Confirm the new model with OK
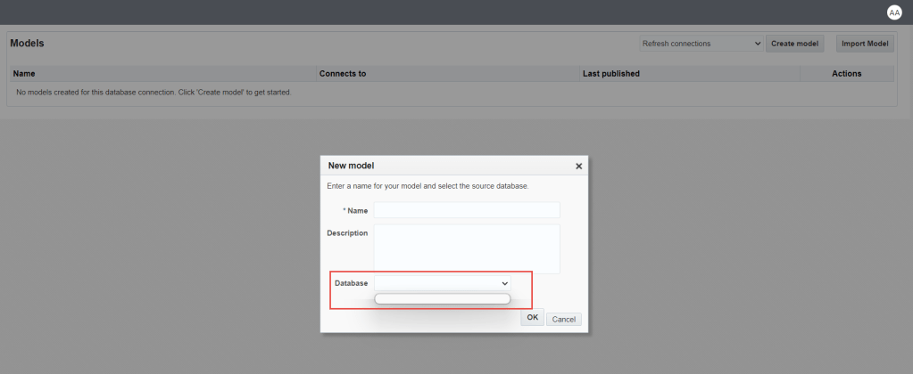This screenshot has height=374, width=913. (532, 317)
